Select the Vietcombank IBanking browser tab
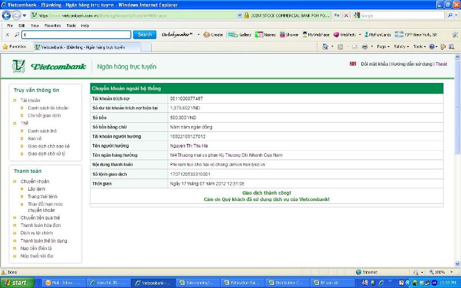Image resolution: width=461 pixels, height=288 pixels. point(87,47)
